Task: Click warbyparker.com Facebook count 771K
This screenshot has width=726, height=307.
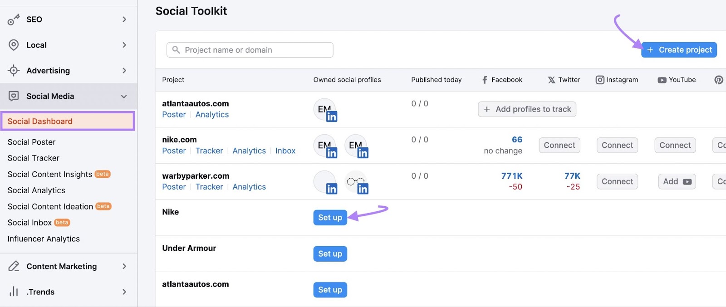Action: click(x=512, y=176)
